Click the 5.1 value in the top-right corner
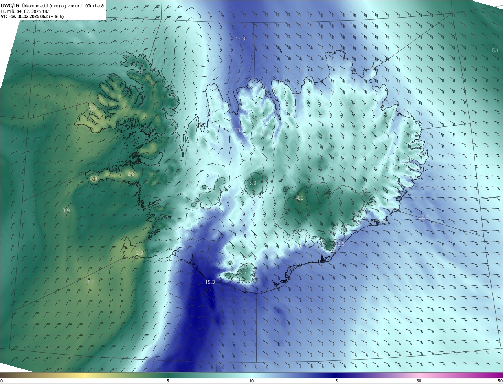Screen dimensions: 503x384 (x=496, y=50)
